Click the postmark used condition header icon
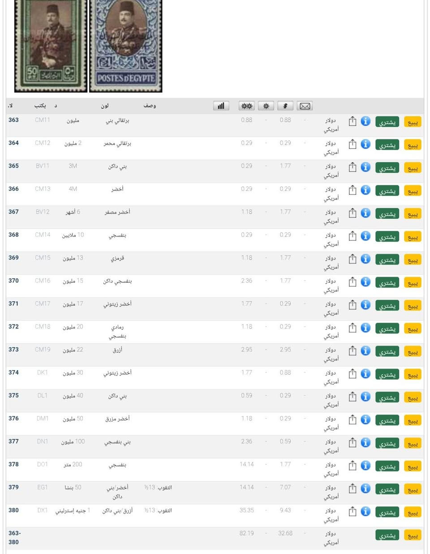Image resolution: width=430 pixels, height=554 pixels. point(285,106)
